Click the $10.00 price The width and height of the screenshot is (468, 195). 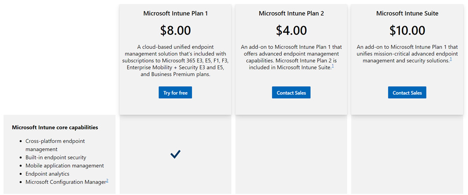pyautogui.click(x=407, y=30)
